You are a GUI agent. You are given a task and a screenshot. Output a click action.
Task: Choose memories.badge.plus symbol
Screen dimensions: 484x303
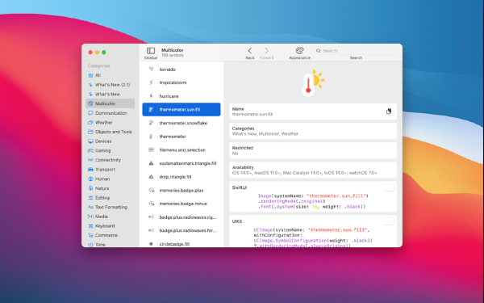click(181, 190)
